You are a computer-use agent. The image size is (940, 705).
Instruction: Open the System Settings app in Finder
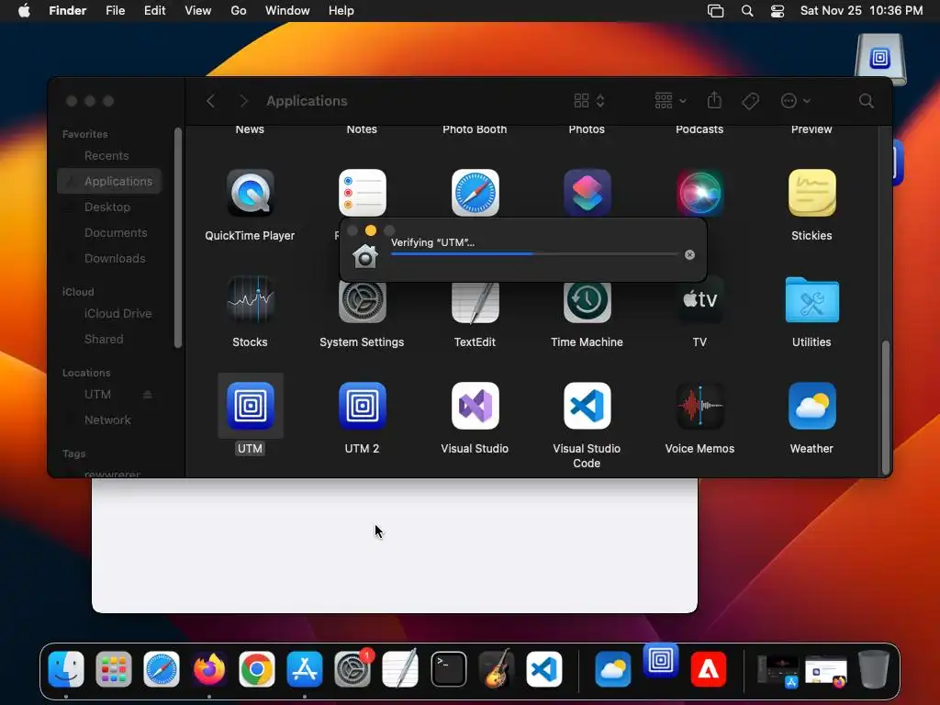362,301
